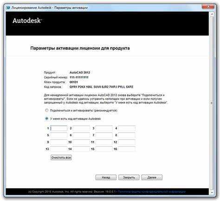Click the scrollbar up arrow
Viewport: 220px width, 201px height.
[212, 14]
